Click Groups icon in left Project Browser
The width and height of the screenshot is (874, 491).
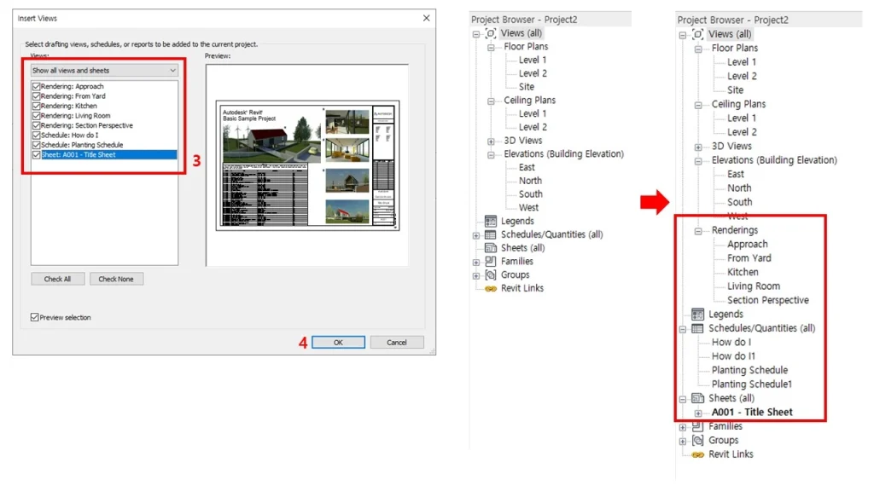[491, 274]
